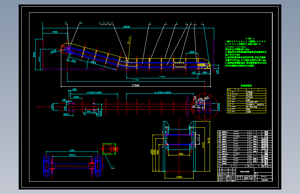Select the blue roller shaft assembly drawing
The height and width of the screenshot is (194, 300).
click(74, 166)
